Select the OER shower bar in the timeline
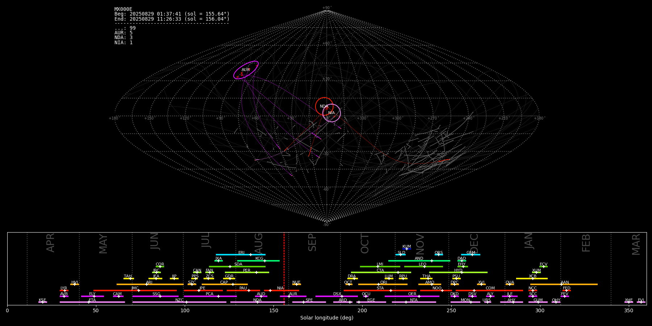 (x=412, y=296)
